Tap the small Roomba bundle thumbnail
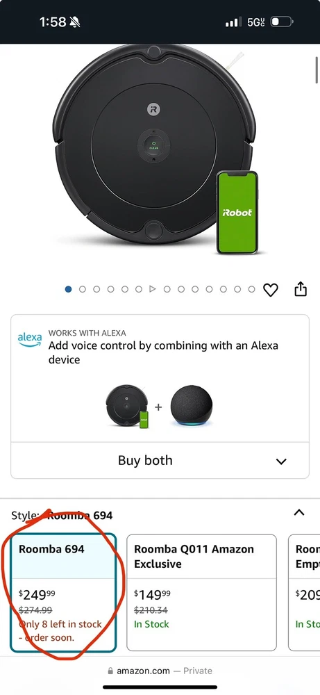Screen dimensions: 320x695 128,407
